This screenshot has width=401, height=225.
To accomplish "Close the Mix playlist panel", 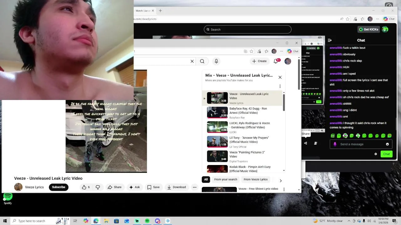I will tap(280, 77).
